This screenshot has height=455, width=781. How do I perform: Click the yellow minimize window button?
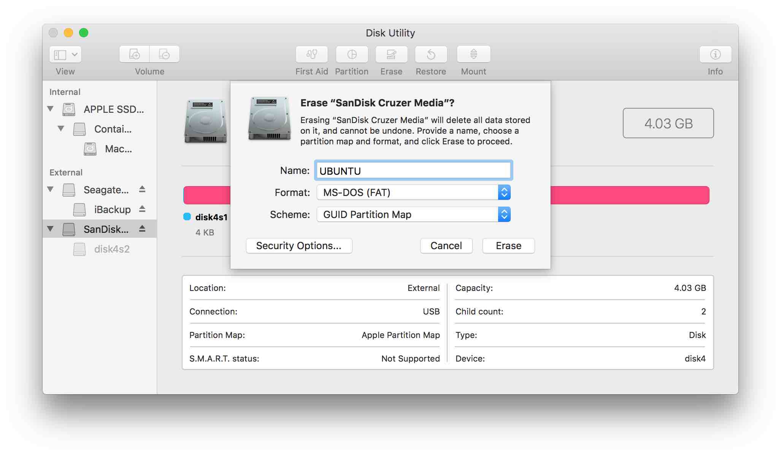click(68, 33)
